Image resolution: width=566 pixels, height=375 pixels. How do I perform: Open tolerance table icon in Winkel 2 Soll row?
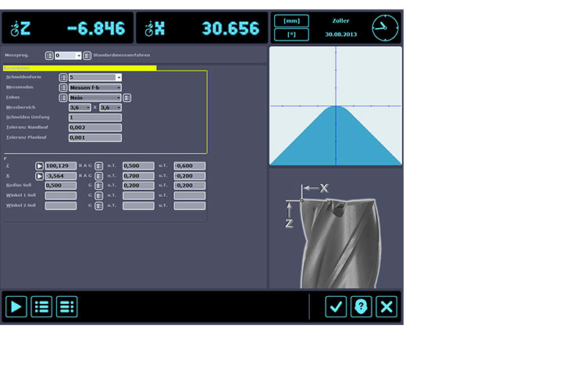click(99, 205)
